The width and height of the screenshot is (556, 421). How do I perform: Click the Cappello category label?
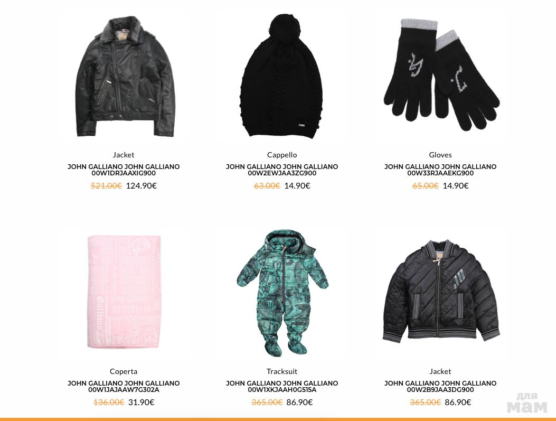pyautogui.click(x=282, y=155)
